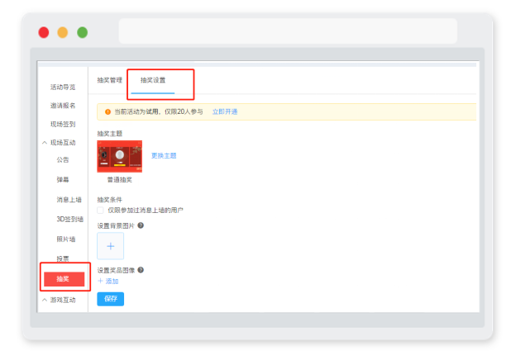Select 投票 in the sidebar
This screenshot has height=355, width=521.
(63, 258)
